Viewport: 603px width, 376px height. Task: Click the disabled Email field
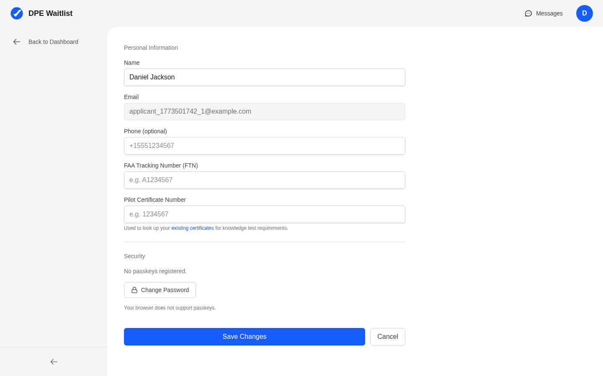[264, 112]
